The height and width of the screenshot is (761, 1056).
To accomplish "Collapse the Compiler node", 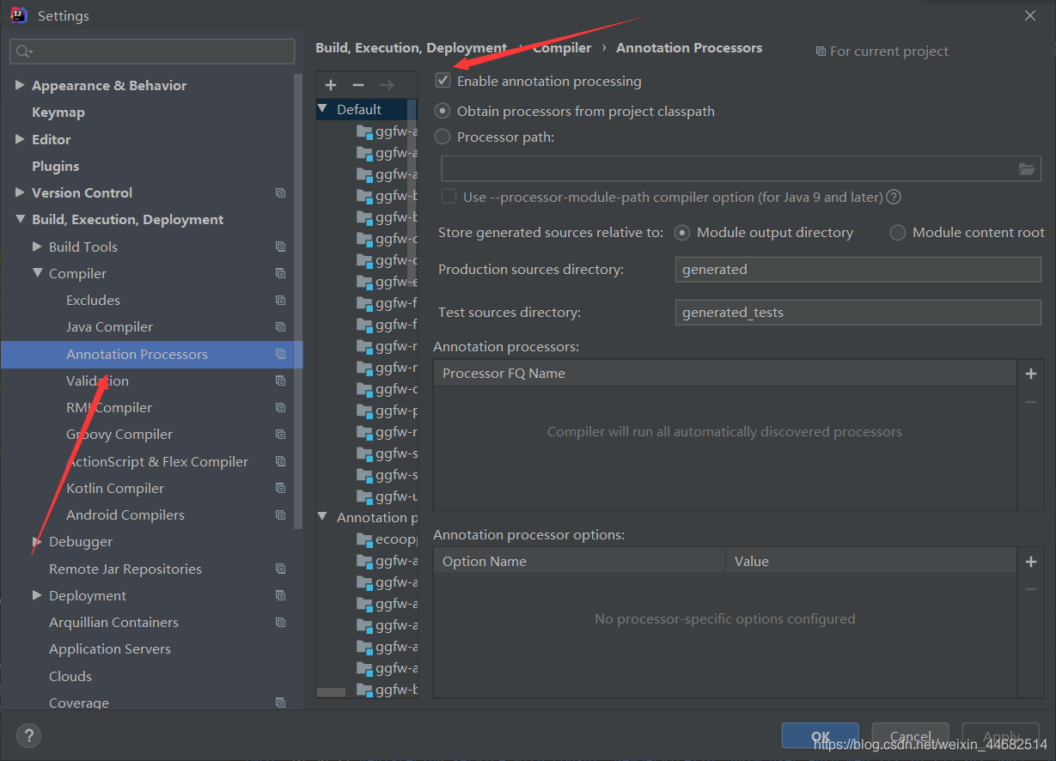I will (x=37, y=273).
